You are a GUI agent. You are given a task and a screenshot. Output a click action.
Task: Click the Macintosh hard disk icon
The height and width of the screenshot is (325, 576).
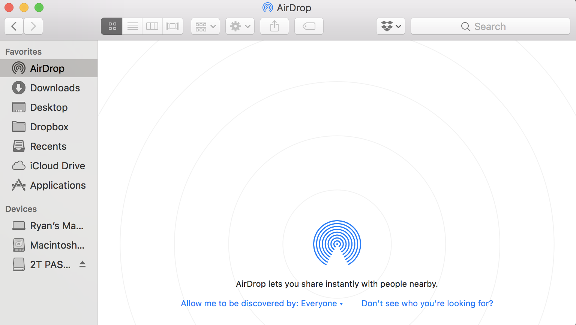[x=19, y=245]
